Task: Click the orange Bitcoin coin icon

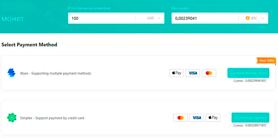Action: coord(248,18)
